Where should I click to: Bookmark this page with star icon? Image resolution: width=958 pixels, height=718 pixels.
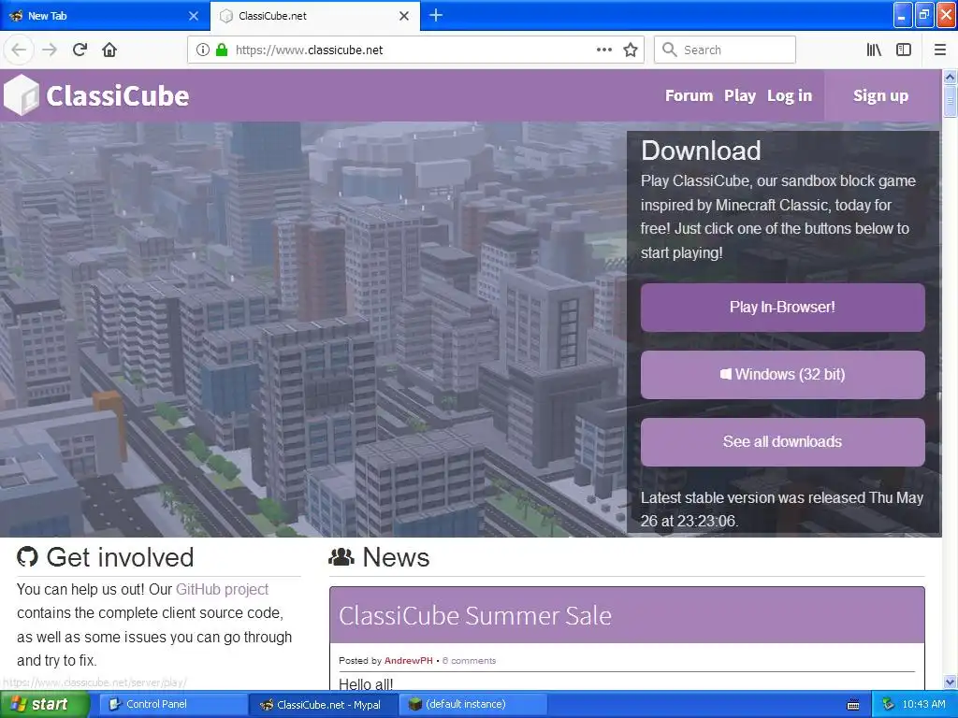coord(631,50)
